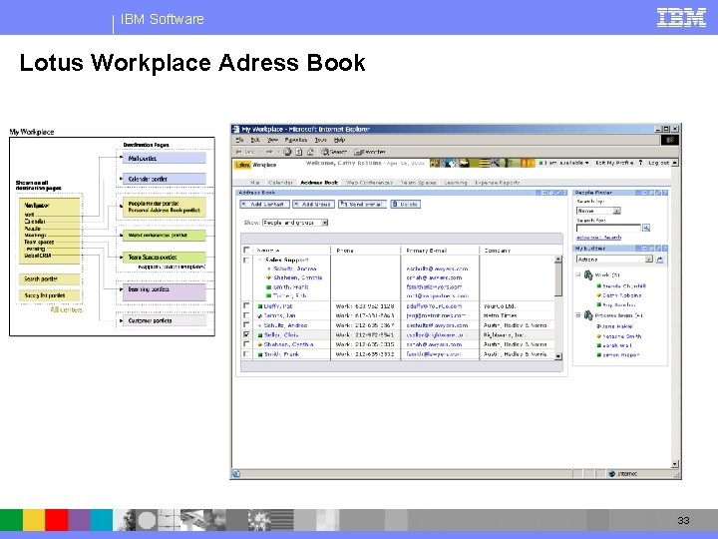
Task: Open the Help menu
Action: pyautogui.click(x=339, y=140)
